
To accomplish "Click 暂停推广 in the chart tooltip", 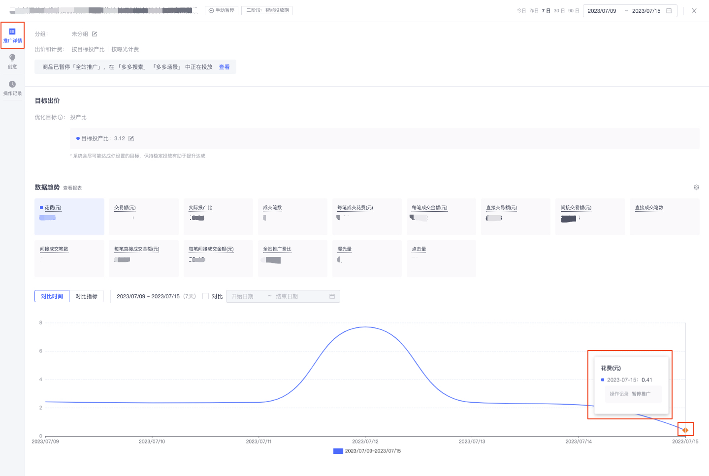I will pyautogui.click(x=641, y=394).
